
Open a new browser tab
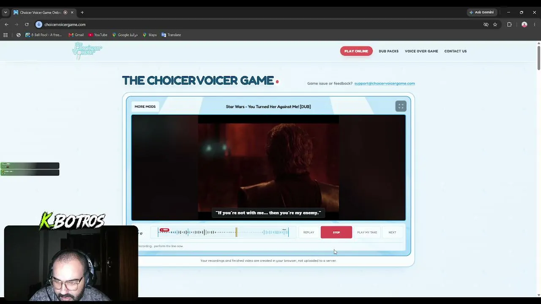click(x=82, y=13)
